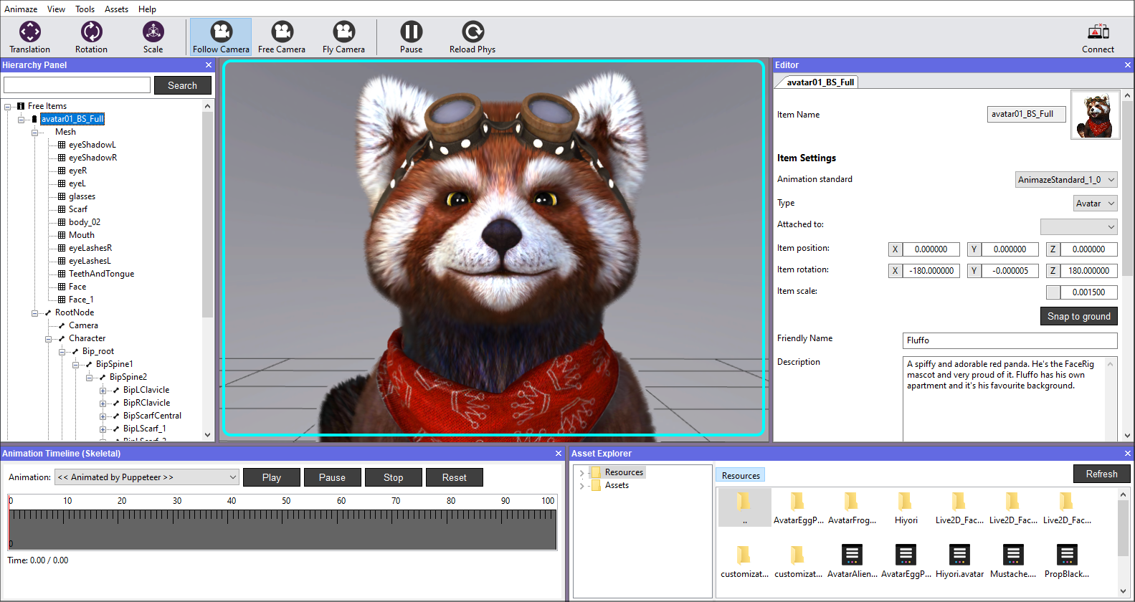Screen dimensions: 1135x602
Task: Collapse the RootNode tree node
Action: tap(34, 313)
